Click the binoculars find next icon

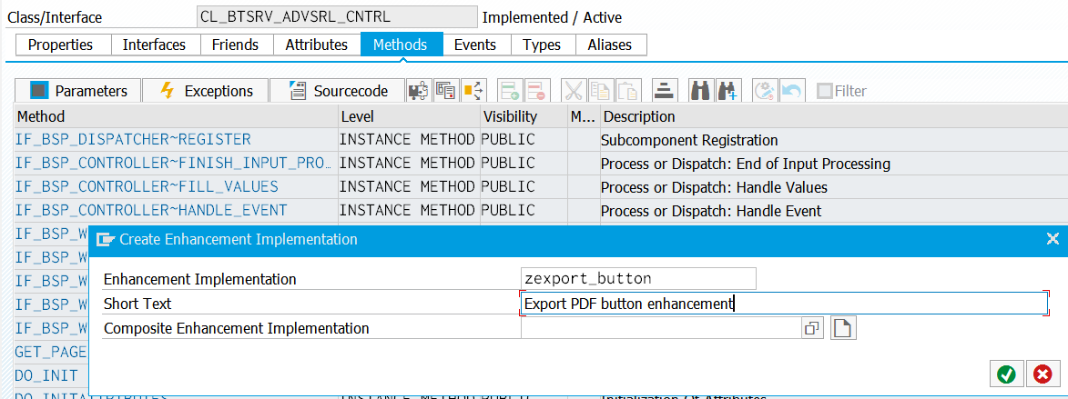tap(727, 90)
